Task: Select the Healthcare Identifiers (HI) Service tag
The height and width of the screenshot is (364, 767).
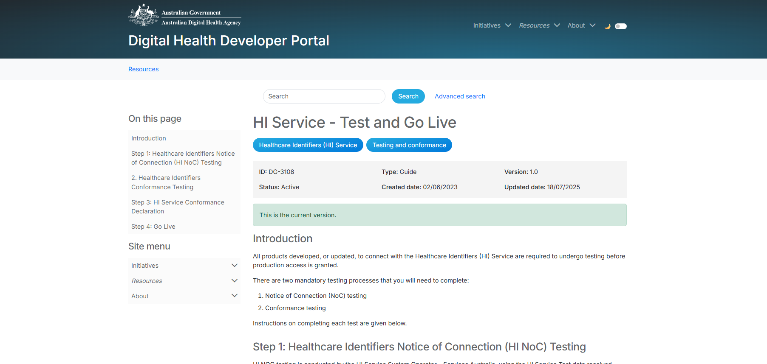Action: [x=308, y=145]
